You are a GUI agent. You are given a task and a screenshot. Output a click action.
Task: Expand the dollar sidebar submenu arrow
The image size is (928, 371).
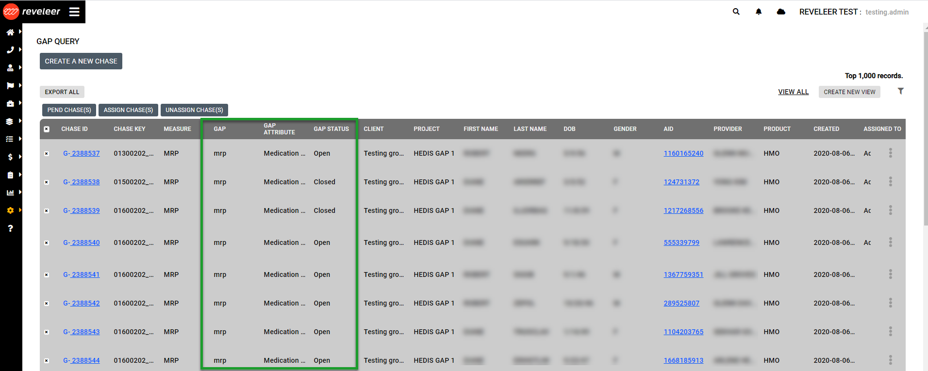coord(20,157)
